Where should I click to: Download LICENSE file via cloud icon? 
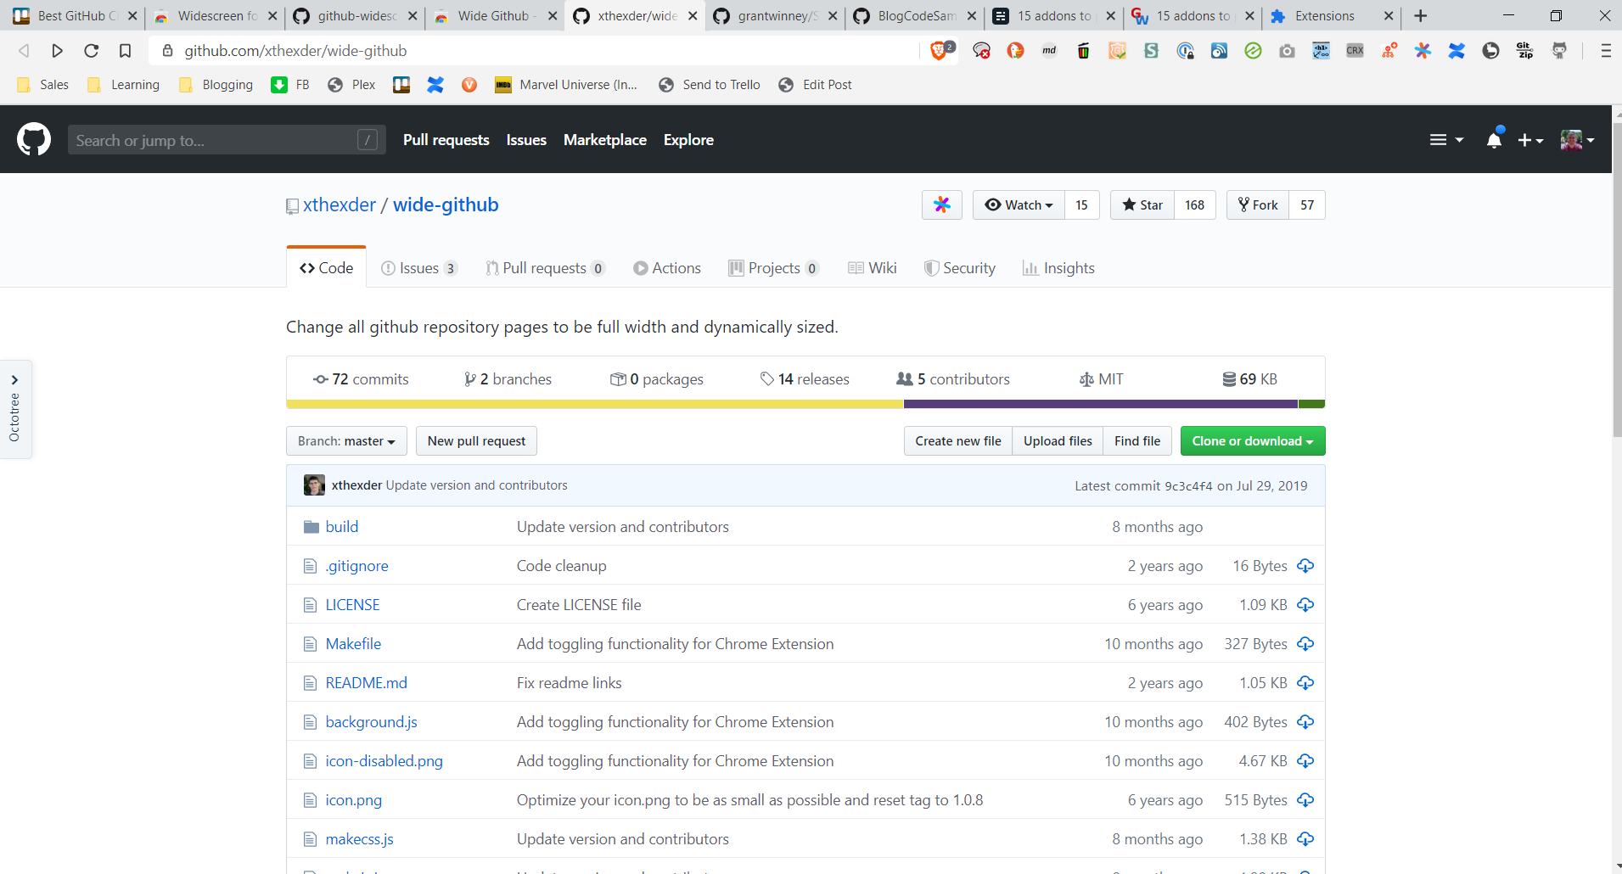[x=1305, y=605]
